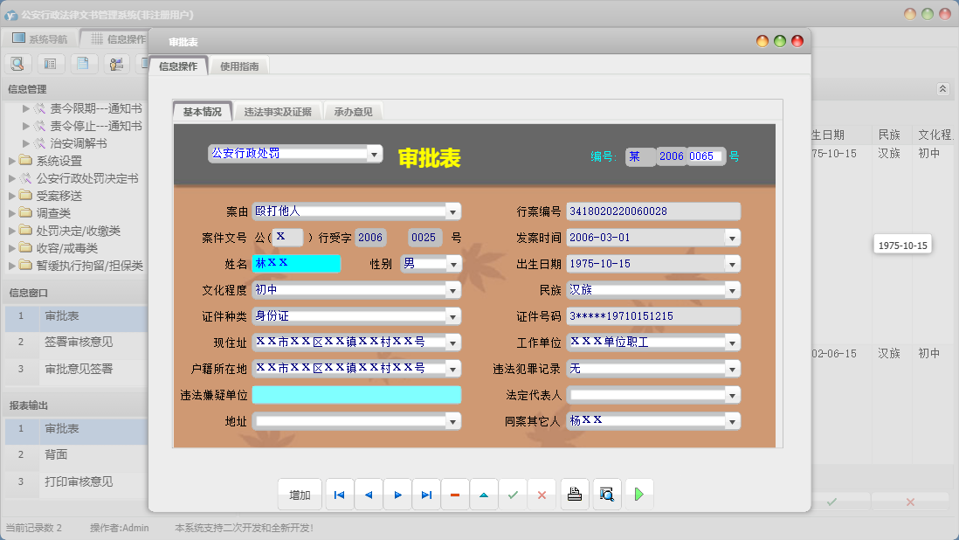Select the search/query tool icon in the toolbar

[17, 63]
